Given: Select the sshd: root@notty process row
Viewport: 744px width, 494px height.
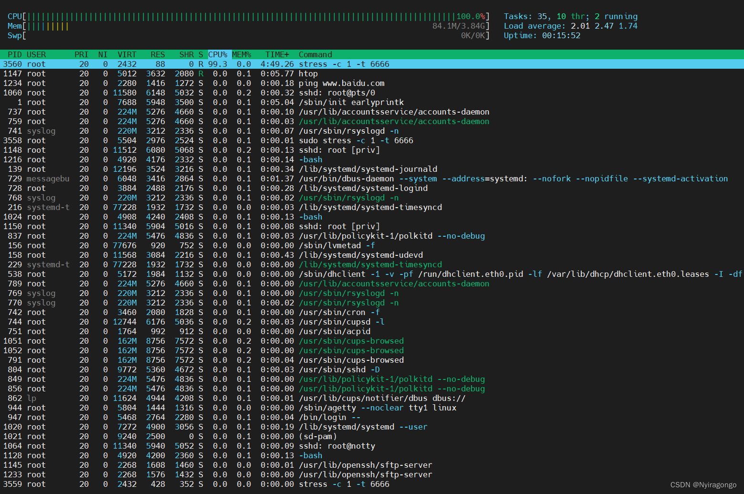Looking at the screenshot, I should (372, 446).
